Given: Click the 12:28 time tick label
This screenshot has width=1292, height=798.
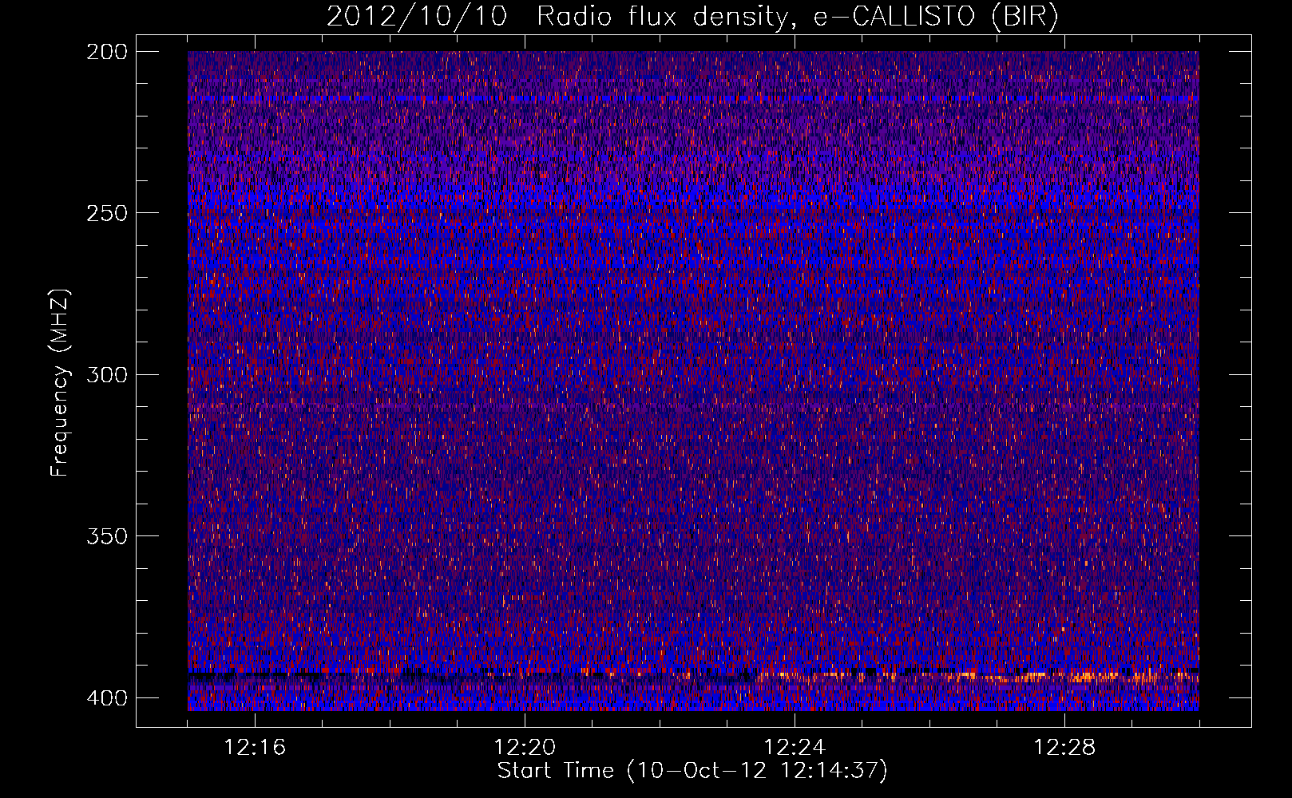Looking at the screenshot, I should (x=1064, y=748).
